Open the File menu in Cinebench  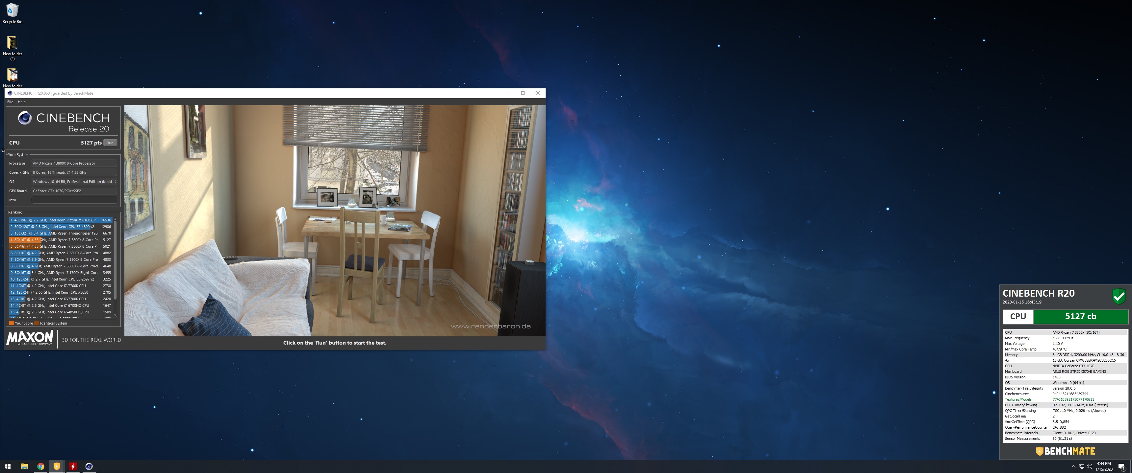coord(10,102)
